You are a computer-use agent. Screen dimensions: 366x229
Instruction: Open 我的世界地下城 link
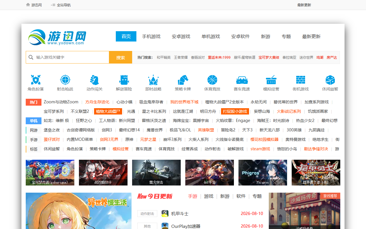click(184, 102)
